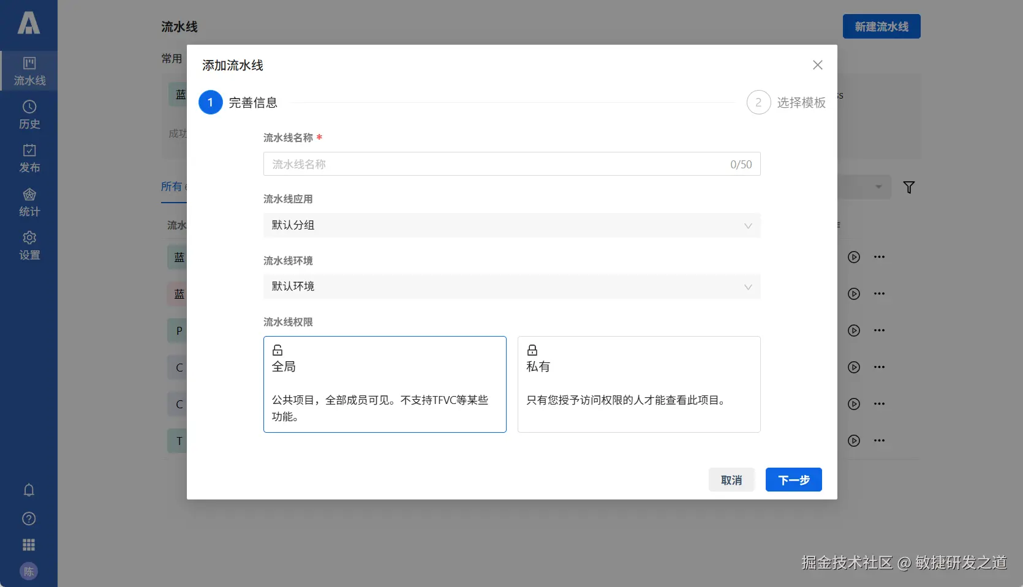Open more options for fourth pipeline row

[879, 367]
